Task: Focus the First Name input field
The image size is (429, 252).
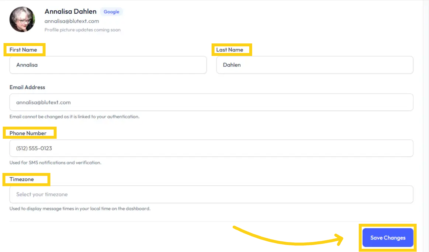Action: point(108,65)
